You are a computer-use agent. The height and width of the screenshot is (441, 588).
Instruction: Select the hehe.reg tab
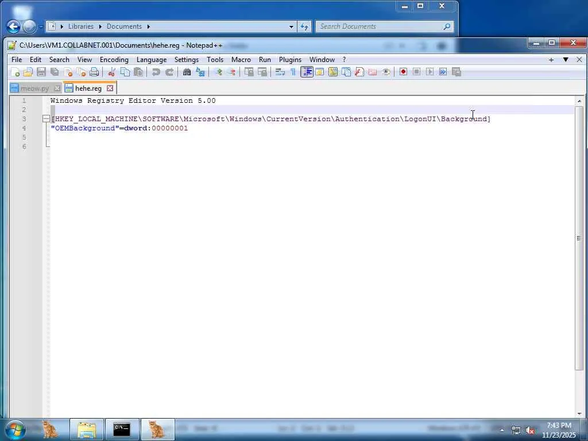[x=88, y=88]
